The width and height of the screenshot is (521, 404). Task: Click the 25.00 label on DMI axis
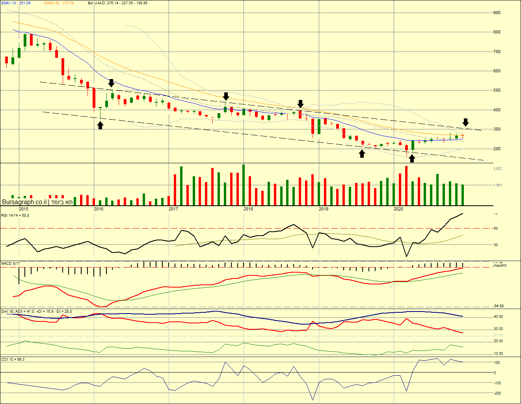point(498,335)
